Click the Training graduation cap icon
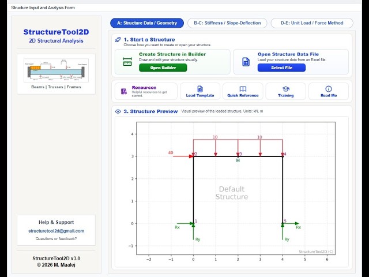The height and width of the screenshot is (277, 369). (x=286, y=89)
